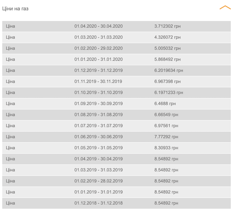Select the 01.04.2020 - 30.04.2020 date range

click(99, 26)
